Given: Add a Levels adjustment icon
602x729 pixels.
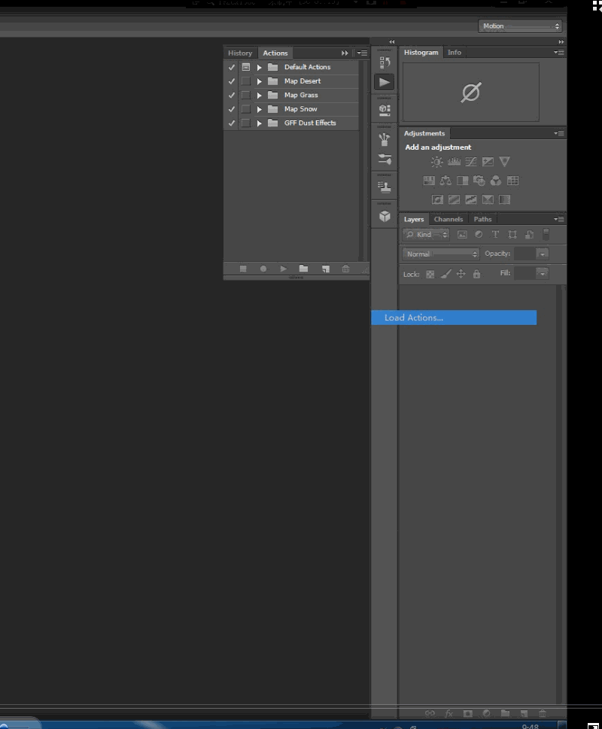Looking at the screenshot, I should click(x=454, y=162).
